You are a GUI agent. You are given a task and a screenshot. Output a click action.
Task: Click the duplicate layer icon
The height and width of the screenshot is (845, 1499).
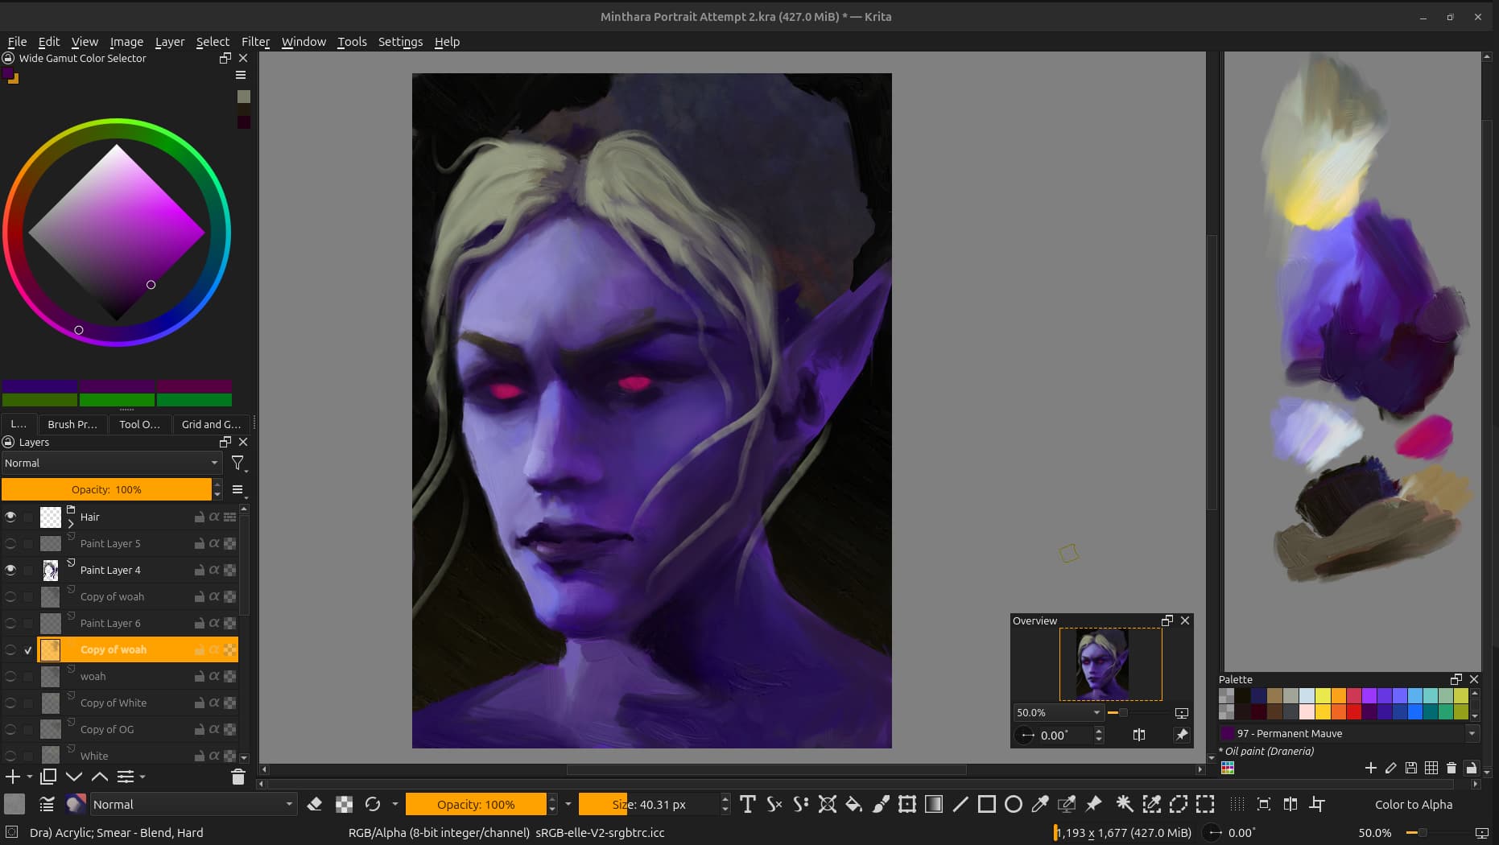(48, 777)
